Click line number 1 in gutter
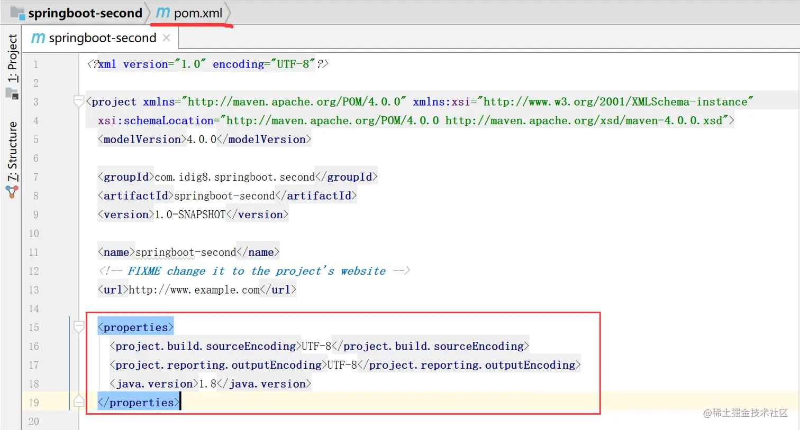 tap(35, 64)
